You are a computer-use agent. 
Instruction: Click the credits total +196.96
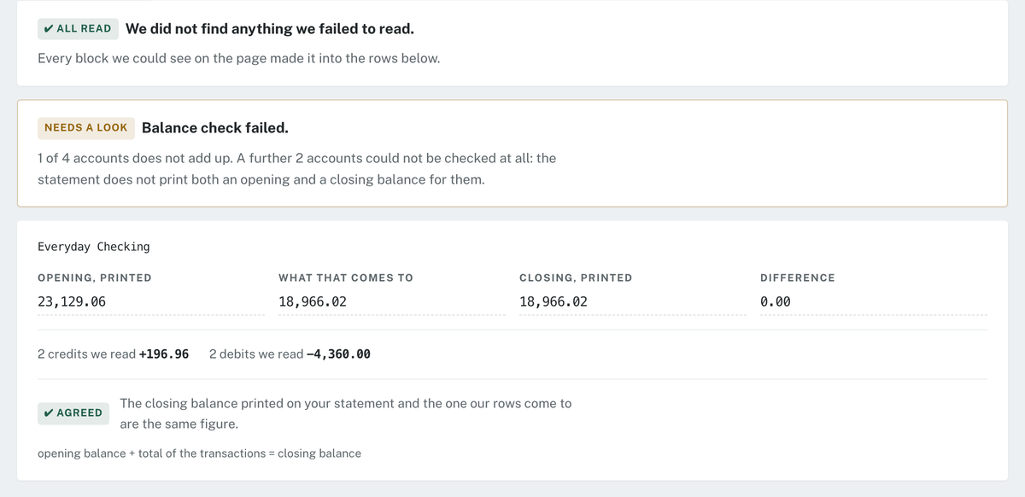[164, 354]
